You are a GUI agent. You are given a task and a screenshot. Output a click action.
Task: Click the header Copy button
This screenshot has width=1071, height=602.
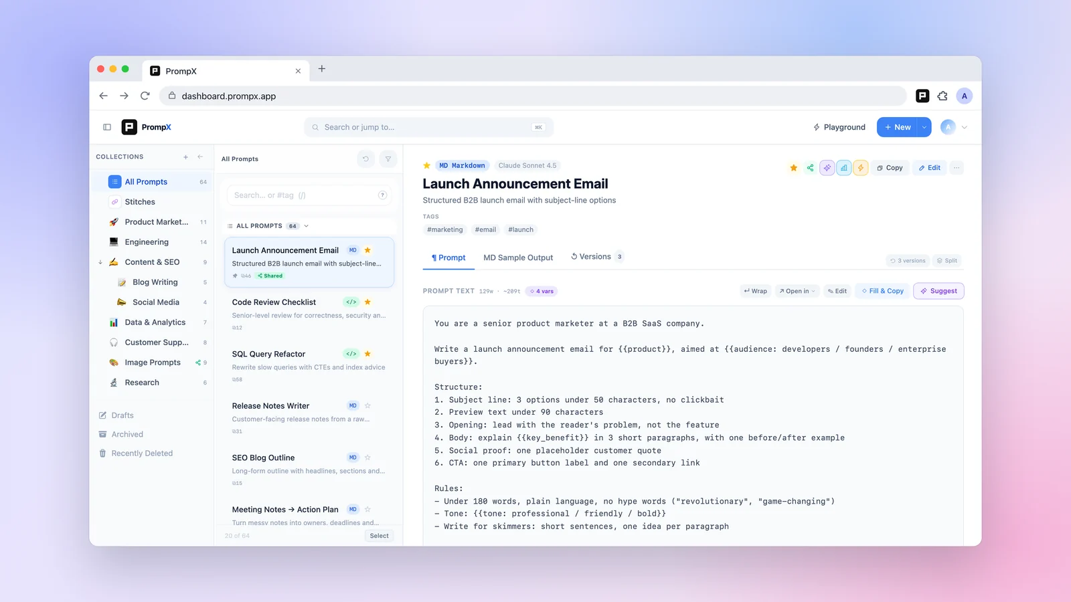pyautogui.click(x=890, y=168)
